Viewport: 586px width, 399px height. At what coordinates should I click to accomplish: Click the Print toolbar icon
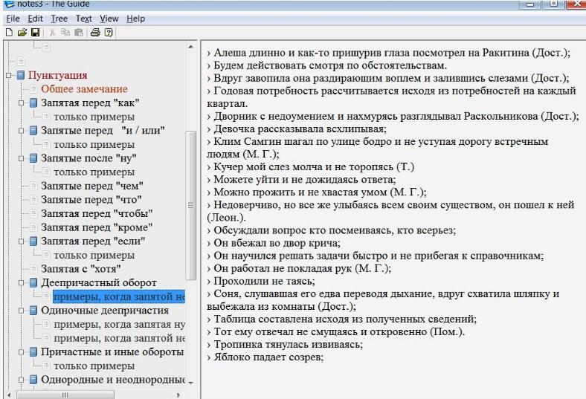coord(95,33)
